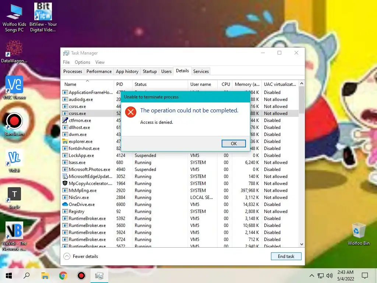Open the WeVidi desktop shortcut
Viewport: 377px width, 283px height.
pyautogui.click(x=14, y=236)
